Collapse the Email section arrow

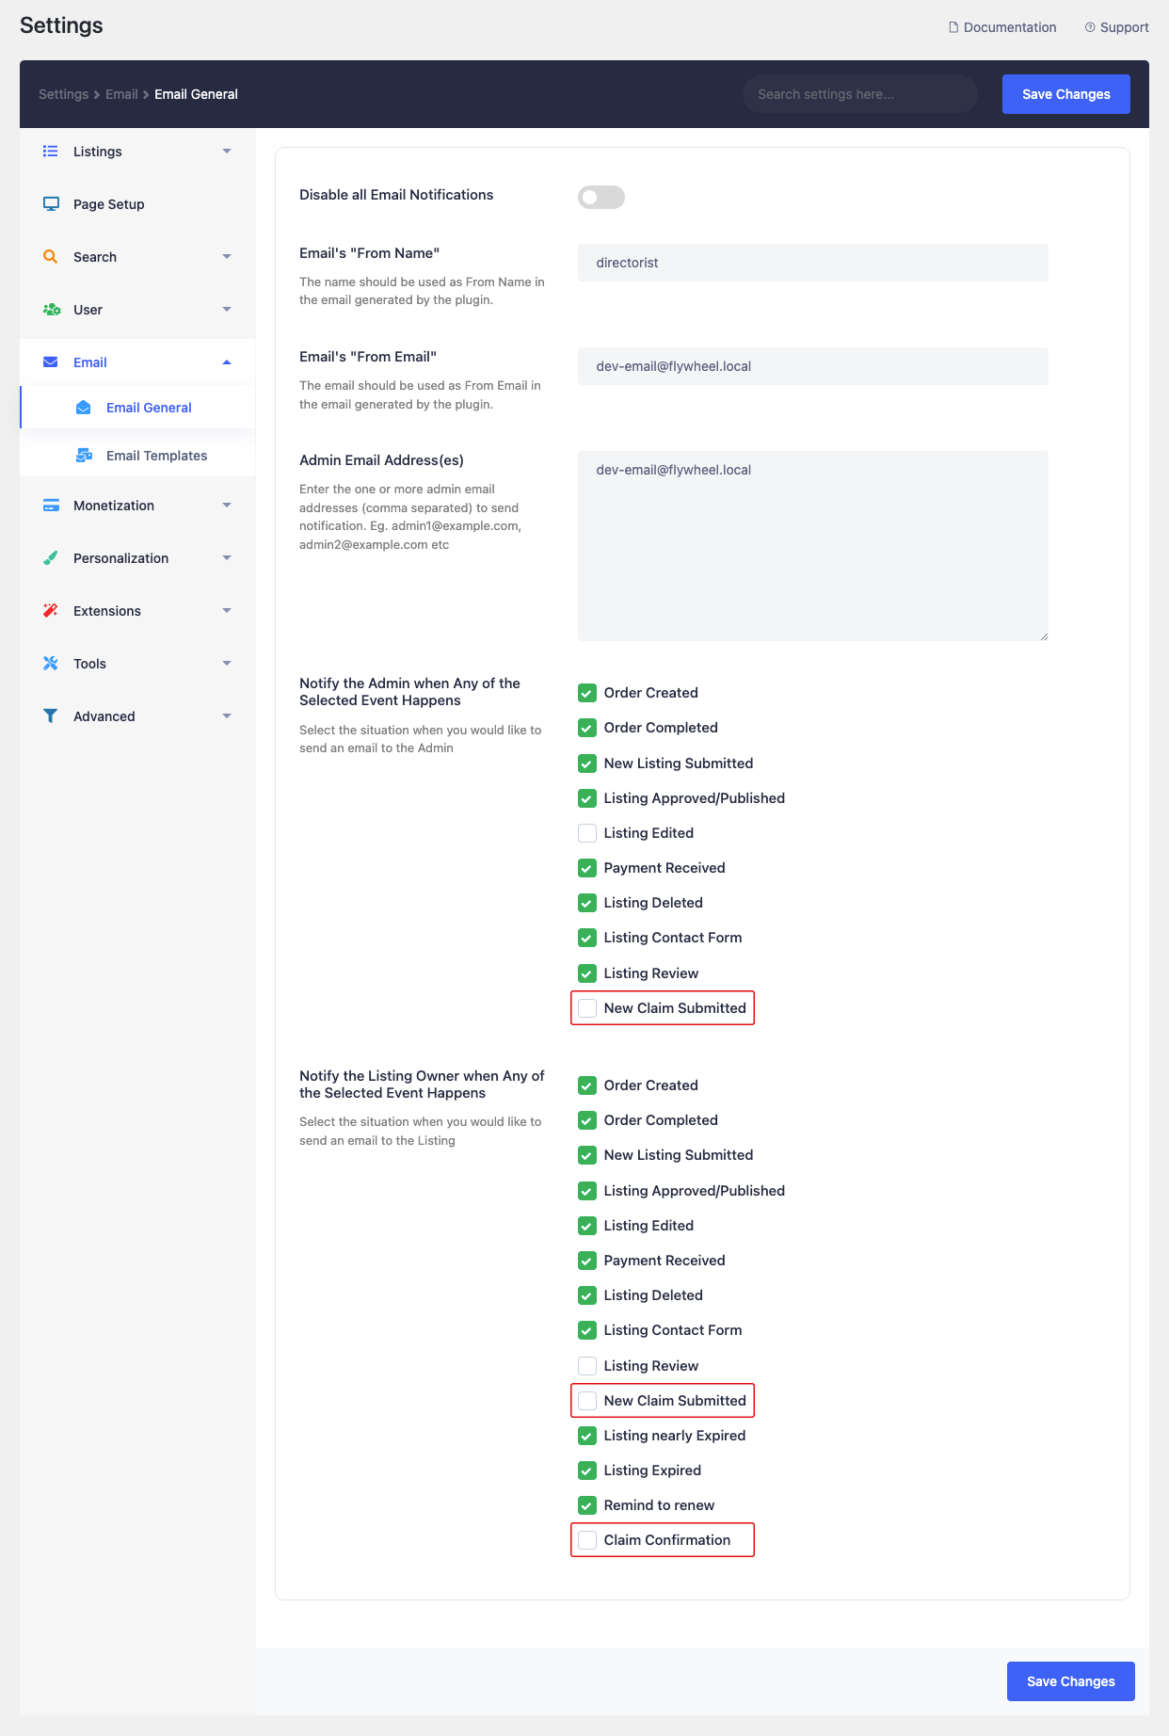[227, 362]
